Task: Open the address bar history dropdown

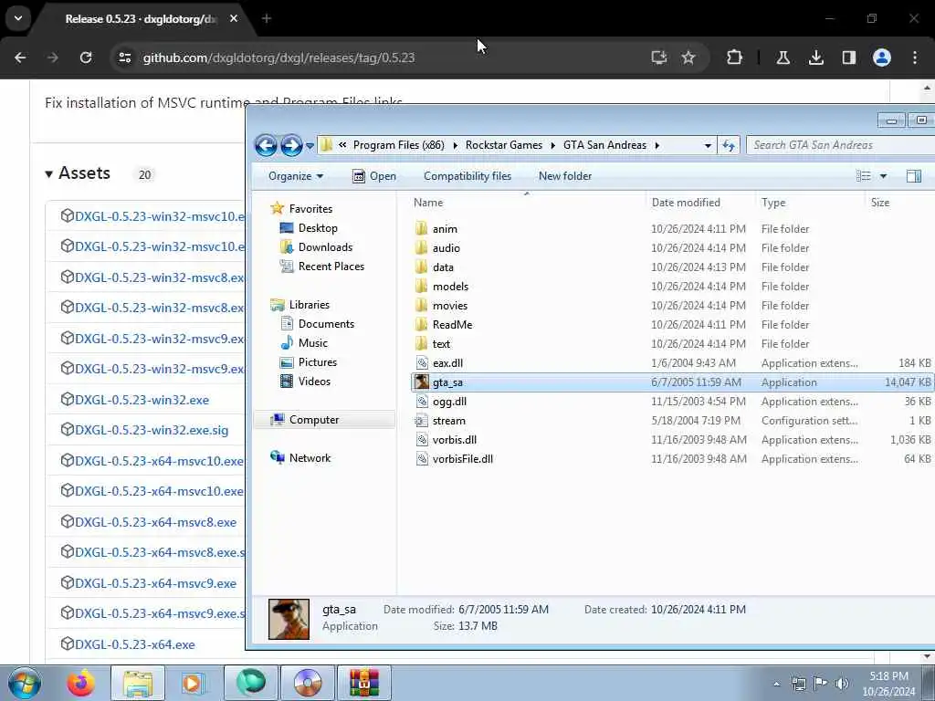Action: tap(708, 145)
